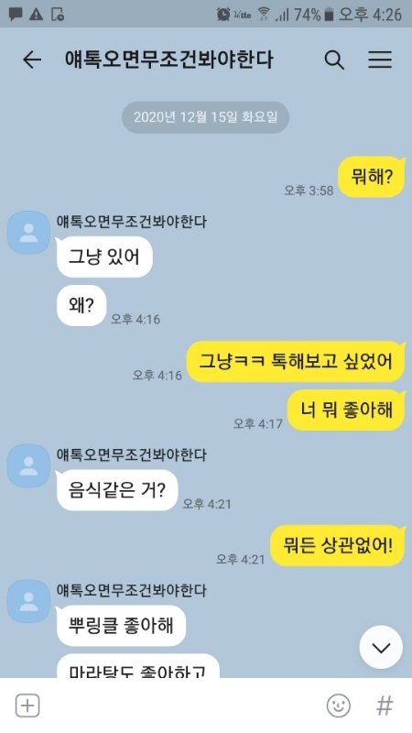Tap the yellow 뭐해? message bubble
Screen dimensions: 412x733
[372, 177]
